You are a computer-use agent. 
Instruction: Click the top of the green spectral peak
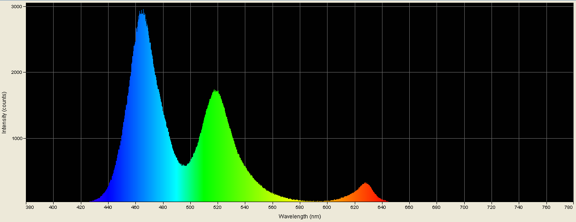[x=216, y=92]
